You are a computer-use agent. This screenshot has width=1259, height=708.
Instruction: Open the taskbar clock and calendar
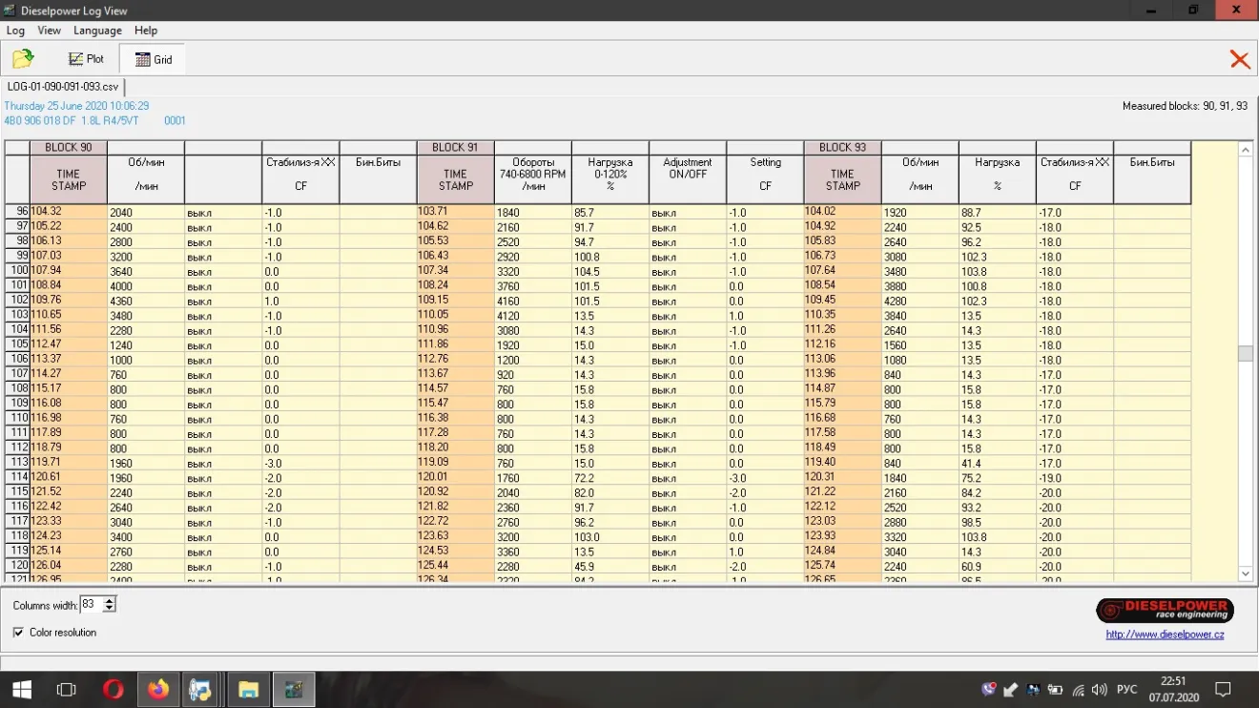click(1173, 689)
